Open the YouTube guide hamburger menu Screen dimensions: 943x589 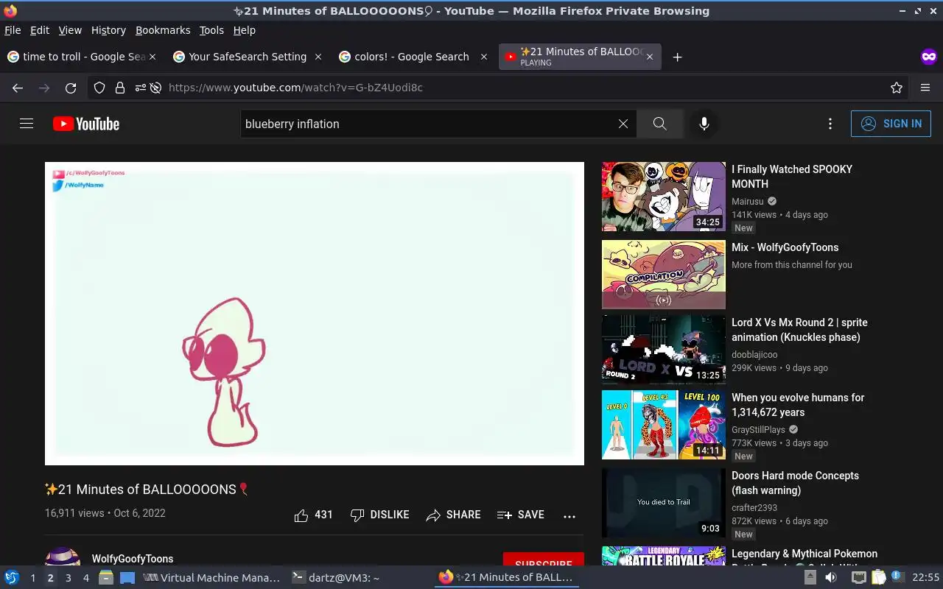27,124
